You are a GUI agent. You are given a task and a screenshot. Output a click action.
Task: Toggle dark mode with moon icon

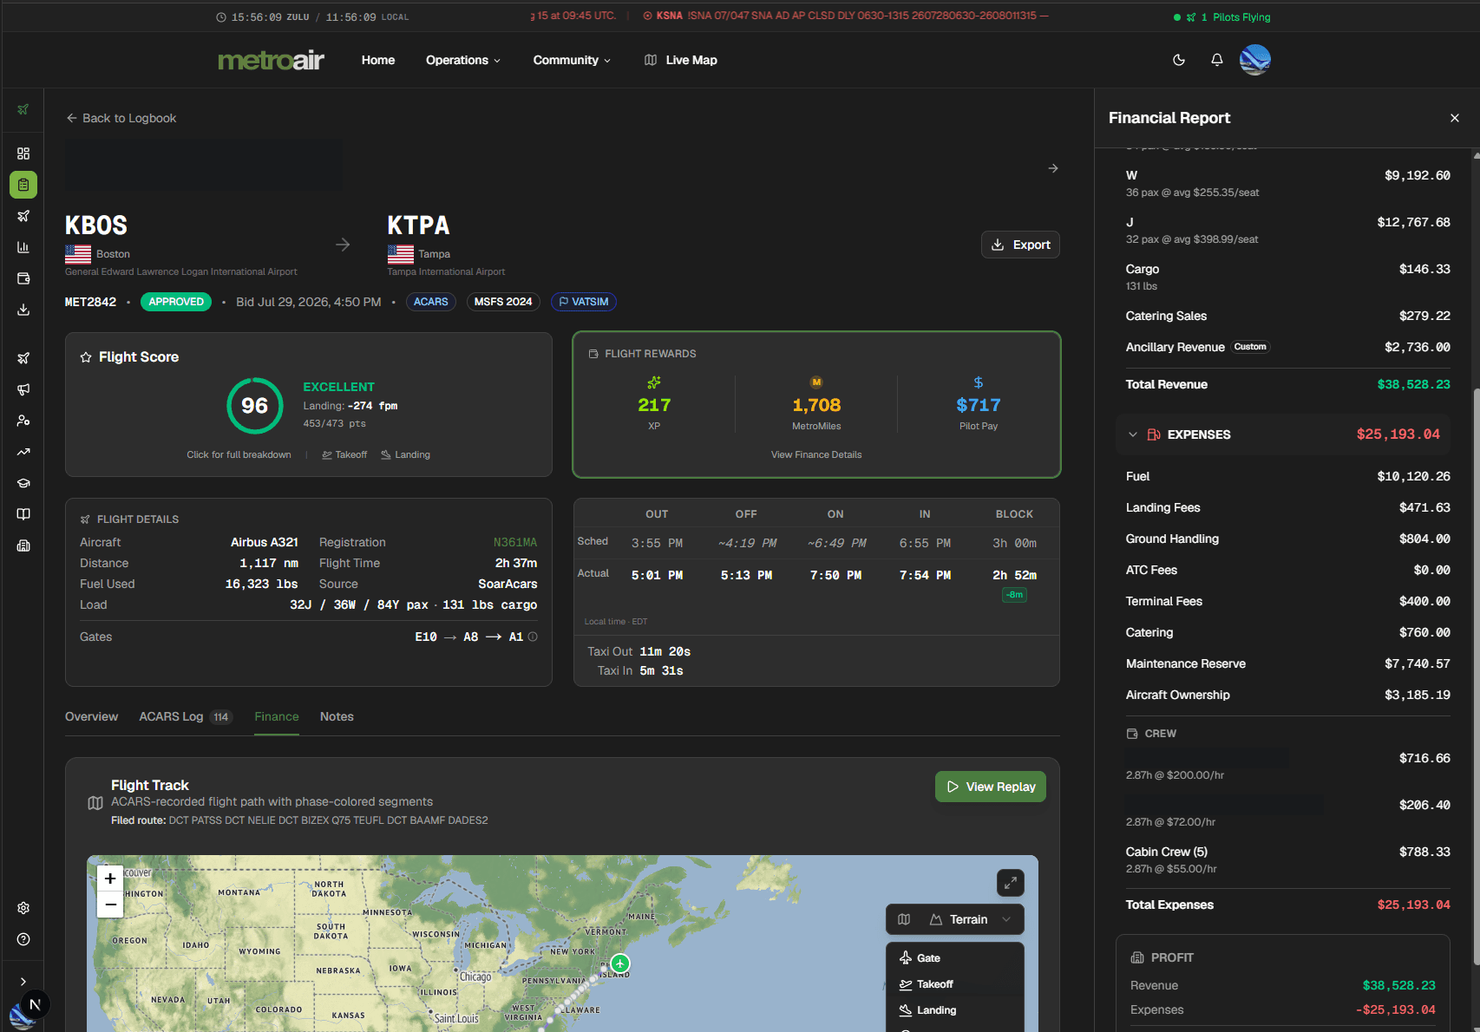click(x=1179, y=60)
